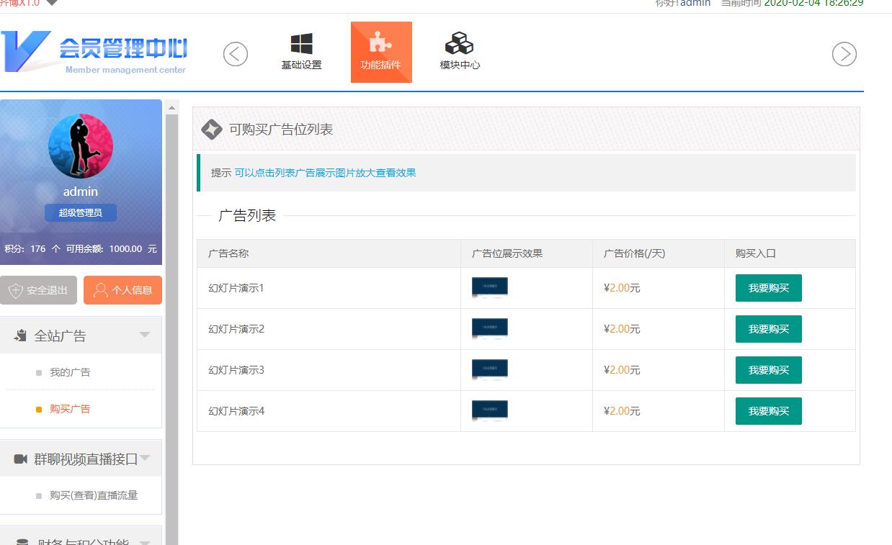Click 我要购买 for 幻灯片演示1
Viewport: 892px width, 545px height.
(x=768, y=288)
